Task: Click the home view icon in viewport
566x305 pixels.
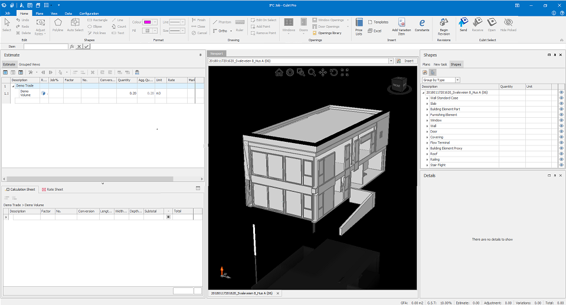Action: coord(279,72)
